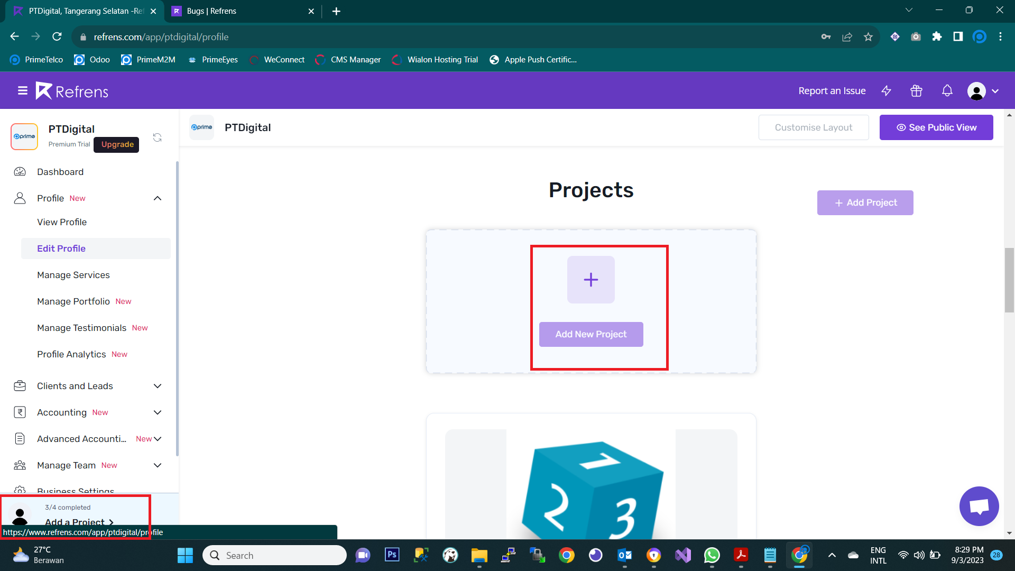Switch to the Bugs | Refrens tab
Viewport: 1015px width, 571px height.
click(243, 11)
